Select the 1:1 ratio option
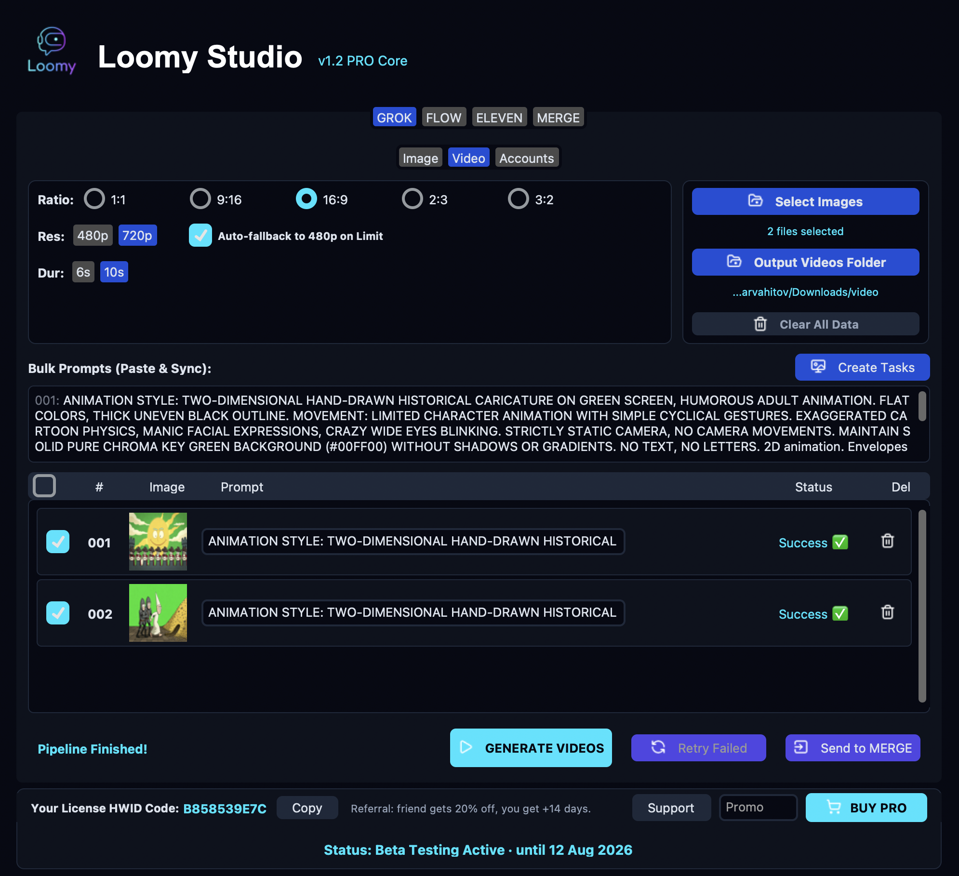 click(94, 199)
